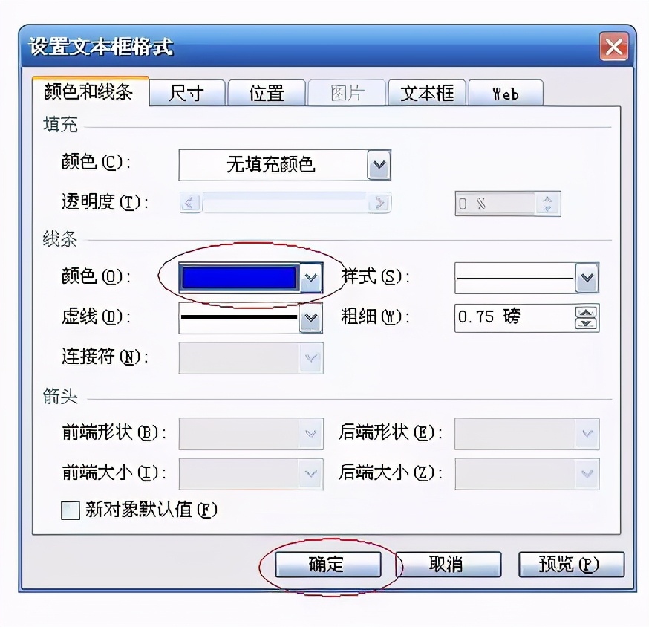Click the 取消 button
The height and width of the screenshot is (627, 649).
[449, 564]
